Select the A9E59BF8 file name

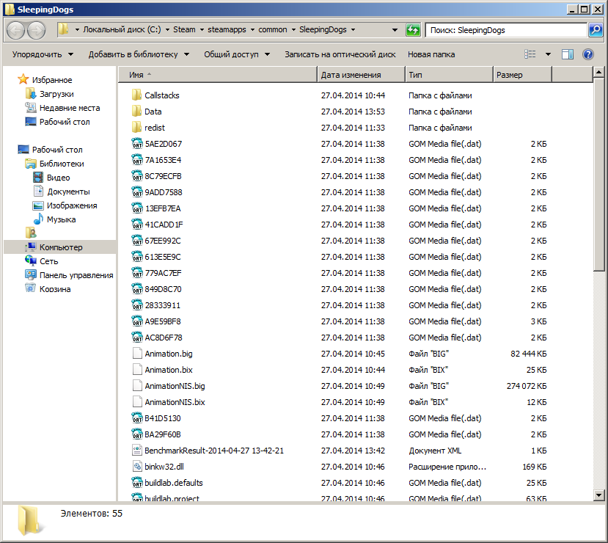pyautogui.click(x=163, y=321)
